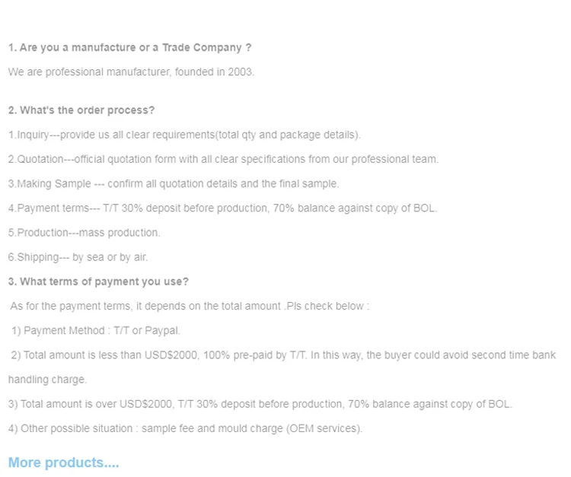
Task: Click the Production mass production line
Action: coord(84,233)
